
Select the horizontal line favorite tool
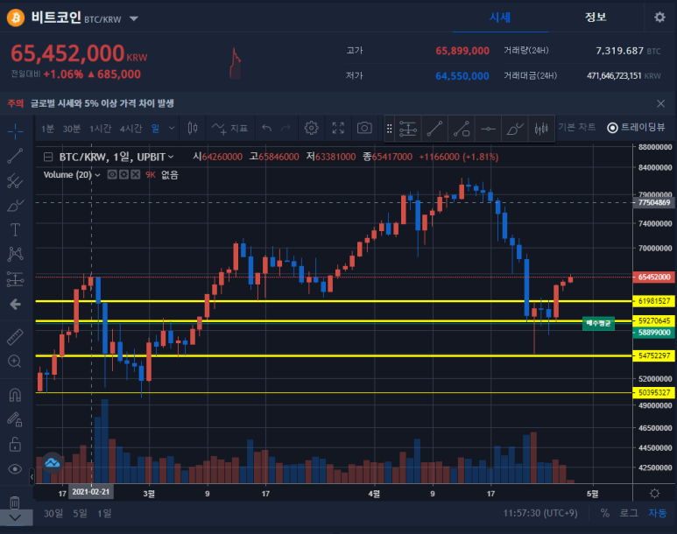(489, 129)
